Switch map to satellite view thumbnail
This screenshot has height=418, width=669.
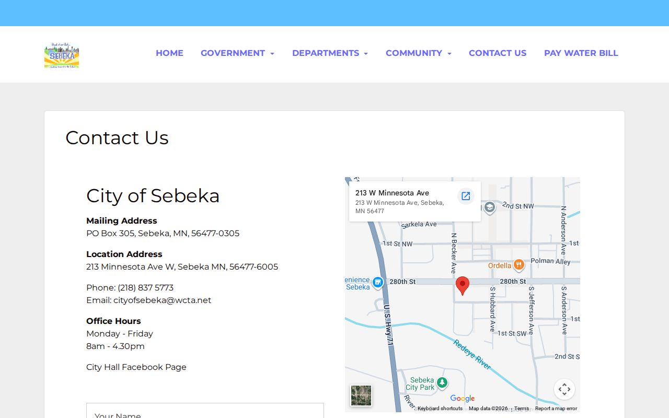(361, 396)
